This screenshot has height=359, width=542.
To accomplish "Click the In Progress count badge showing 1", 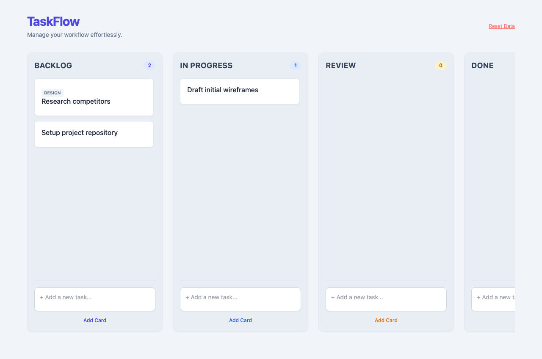I will (295, 66).
